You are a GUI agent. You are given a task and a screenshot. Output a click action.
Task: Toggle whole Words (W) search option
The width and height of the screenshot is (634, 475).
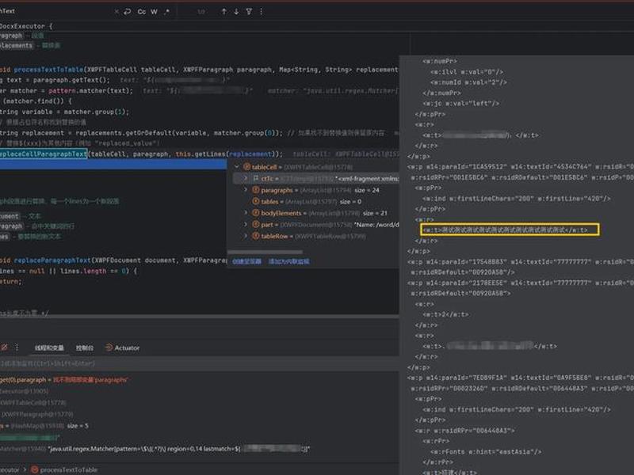pyautogui.click(x=154, y=12)
